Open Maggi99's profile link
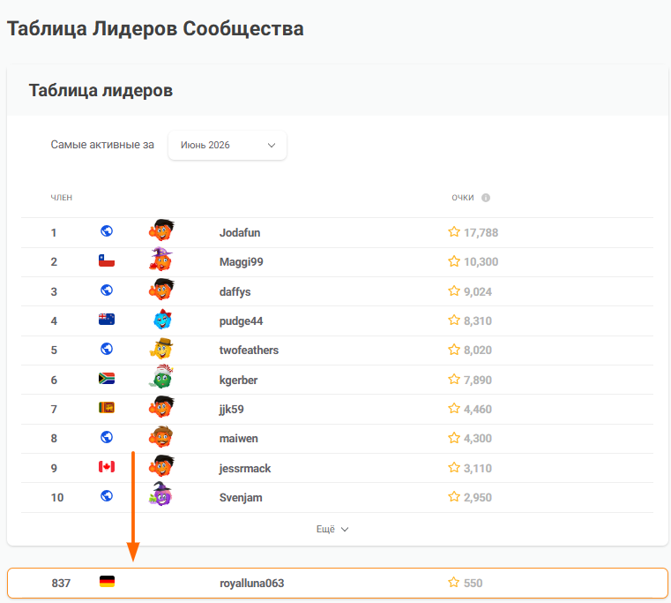 click(x=242, y=262)
